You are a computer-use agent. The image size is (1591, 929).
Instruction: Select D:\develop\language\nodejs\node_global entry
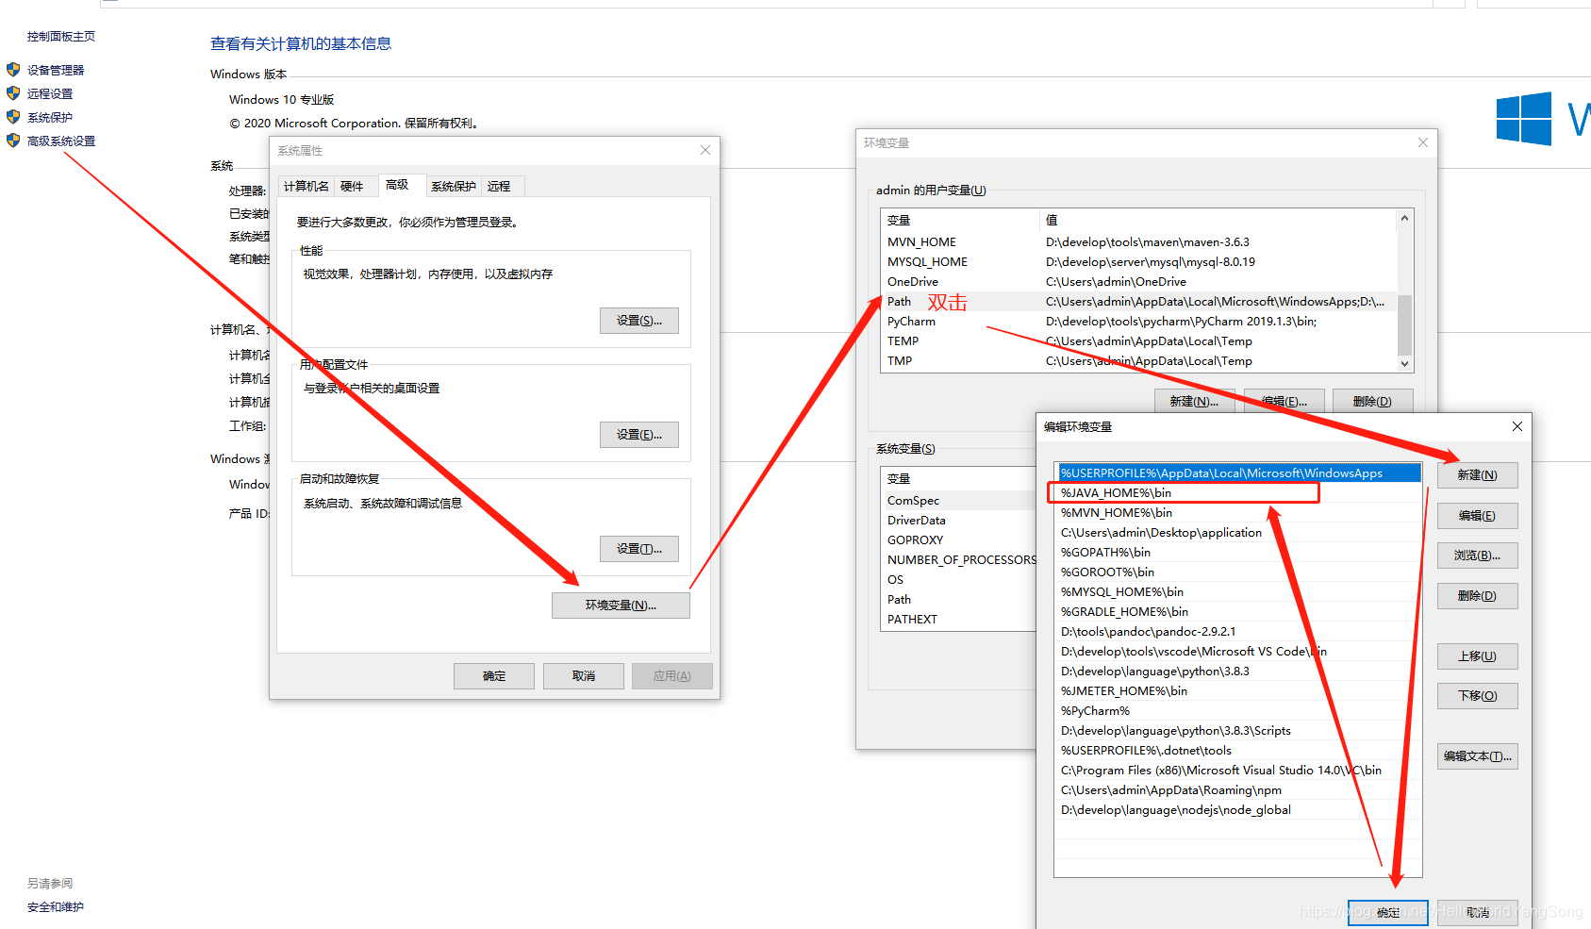tap(1238, 810)
